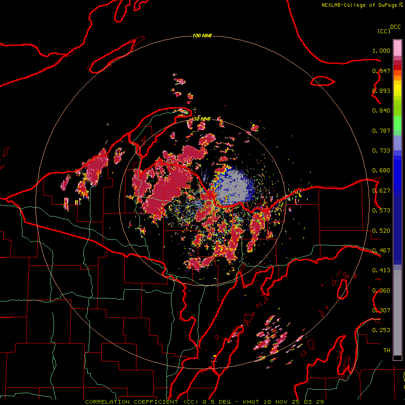This screenshot has height=405, width=405.
Task: Click the 100 NMI range ring label
Action: tap(202, 36)
